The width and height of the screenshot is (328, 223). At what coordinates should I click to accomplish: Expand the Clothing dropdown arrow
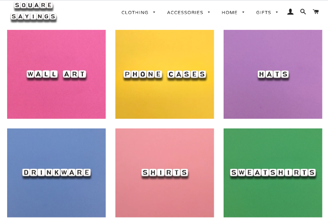[x=154, y=12]
